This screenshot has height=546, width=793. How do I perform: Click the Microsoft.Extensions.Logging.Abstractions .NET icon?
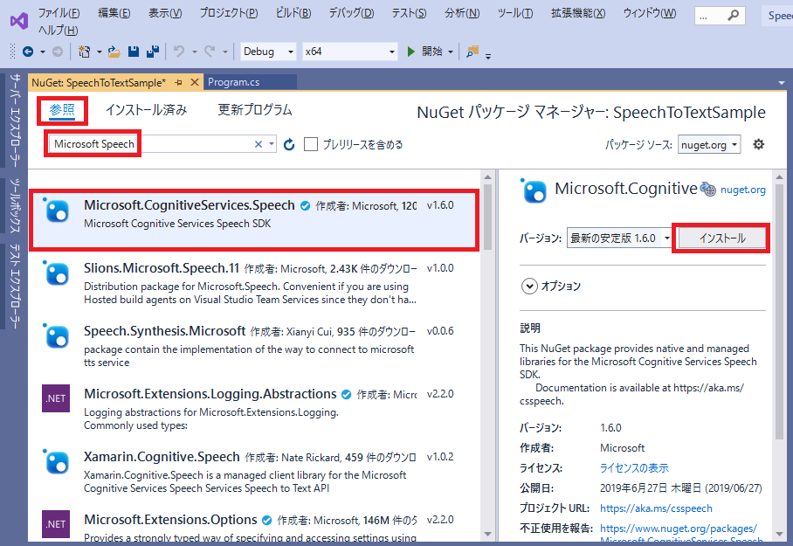[56, 398]
